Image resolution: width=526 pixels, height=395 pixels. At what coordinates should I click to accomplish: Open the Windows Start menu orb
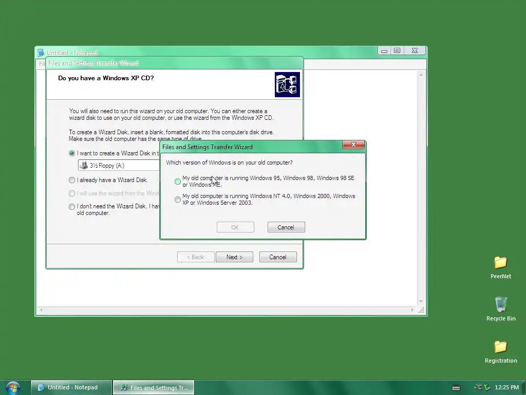(x=13, y=388)
